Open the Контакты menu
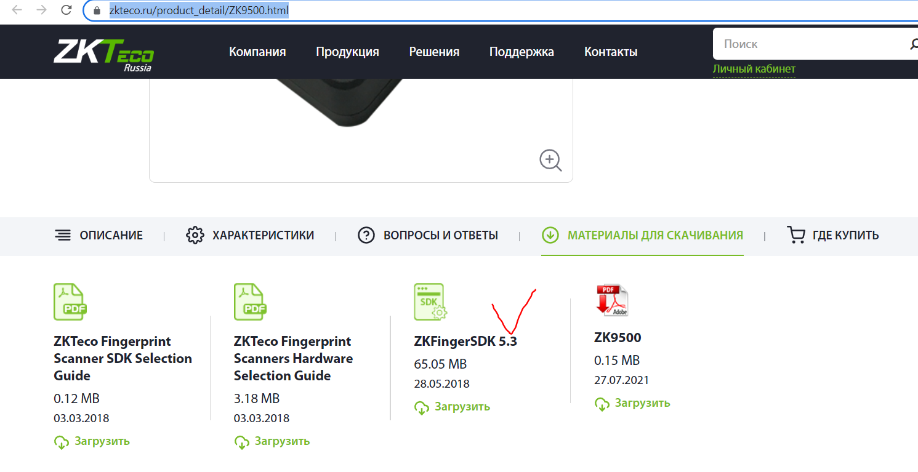This screenshot has height=472, width=918. (611, 52)
